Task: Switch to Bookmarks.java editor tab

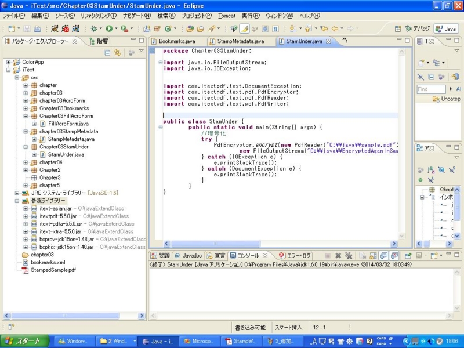Action: click(x=177, y=41)
